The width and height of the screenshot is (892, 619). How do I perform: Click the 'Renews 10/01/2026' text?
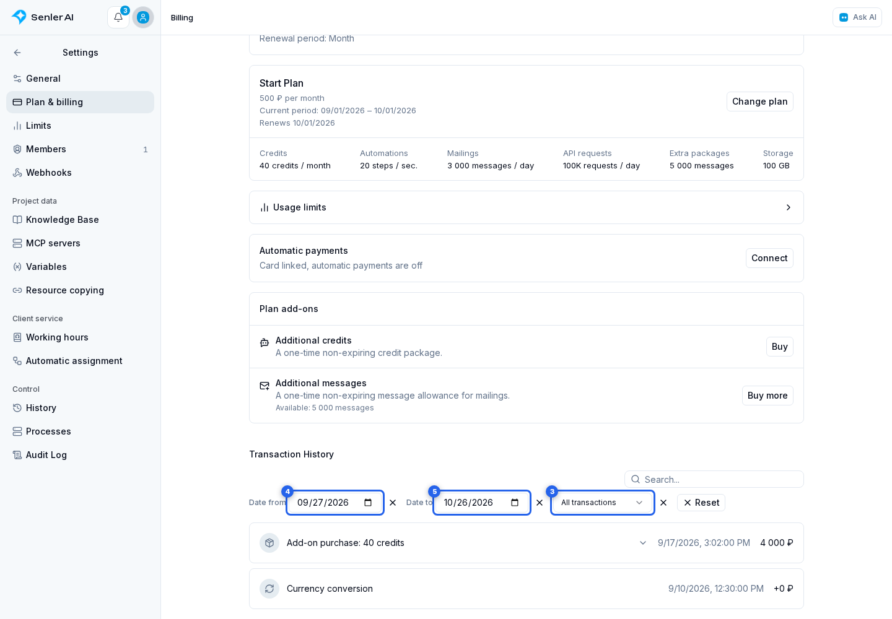[297, 123]
